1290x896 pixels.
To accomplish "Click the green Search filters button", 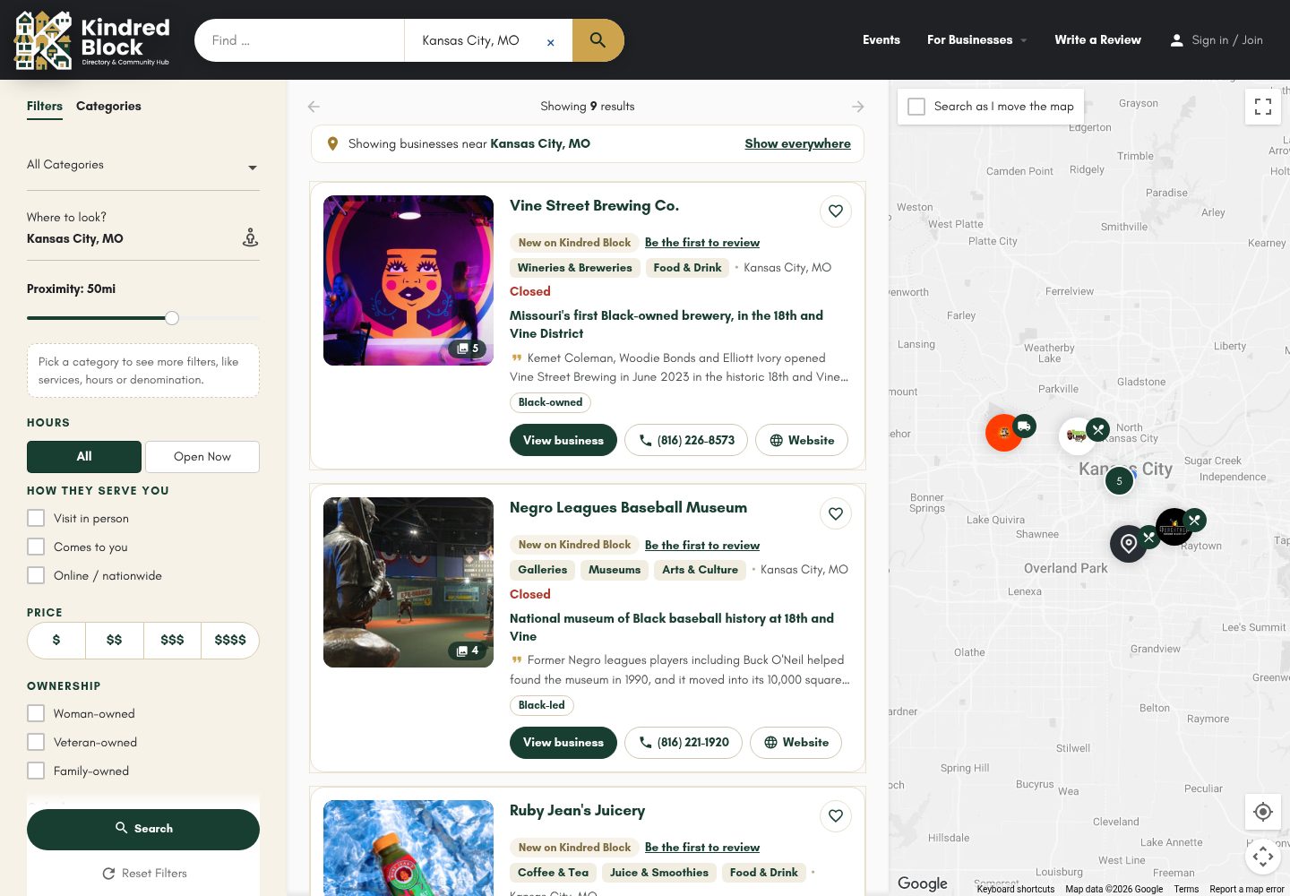I will point(143,830).
